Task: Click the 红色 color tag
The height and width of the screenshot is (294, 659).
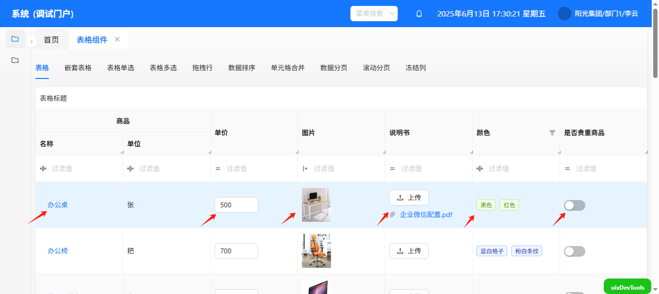Action: click(509, 205)
